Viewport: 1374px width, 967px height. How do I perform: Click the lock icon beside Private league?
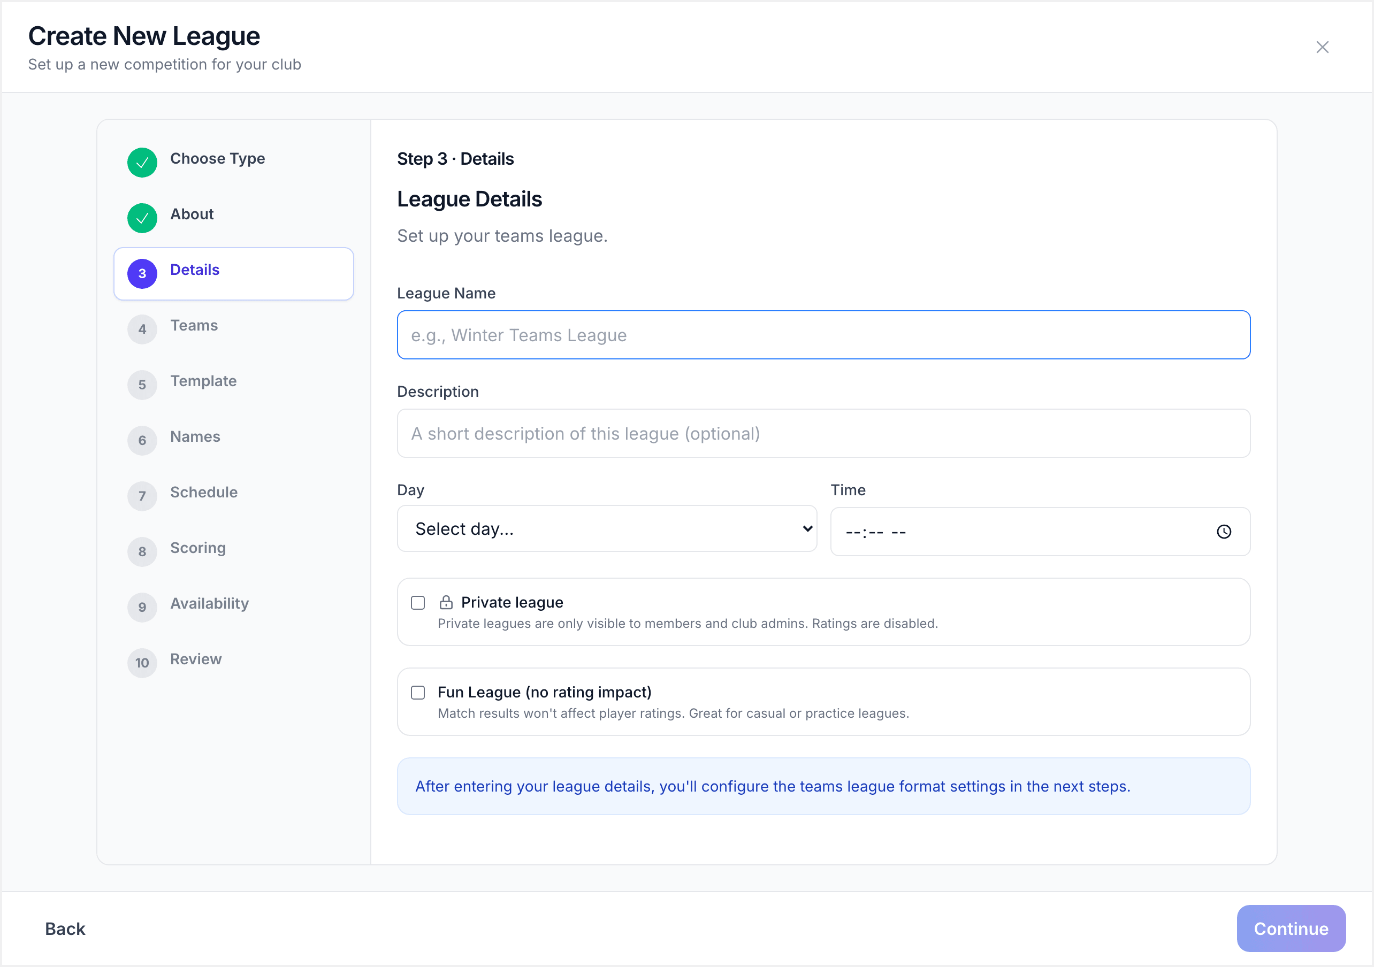(x=446, y=602)
